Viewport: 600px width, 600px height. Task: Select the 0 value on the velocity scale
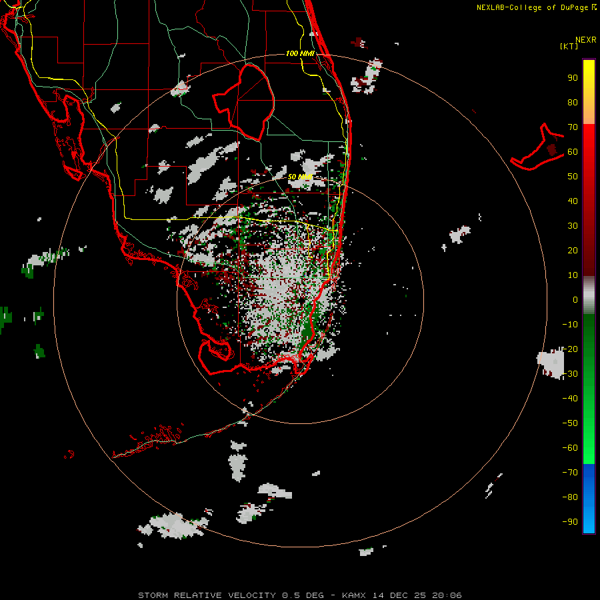(575, 299)
